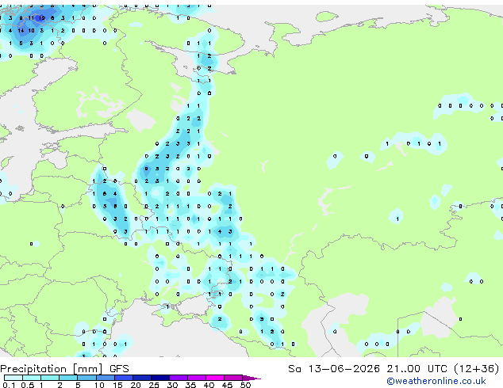Click the '14' precipitation value on the map

[x=21, y=31]
